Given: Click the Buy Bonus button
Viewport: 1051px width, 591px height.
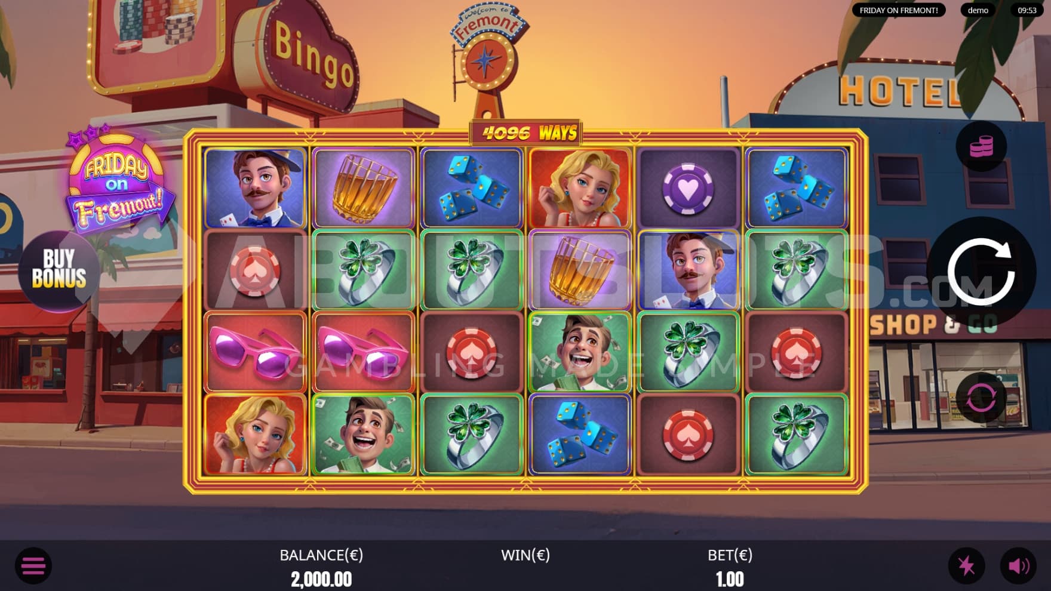Looking at the screenshot, I should [59, 269].
